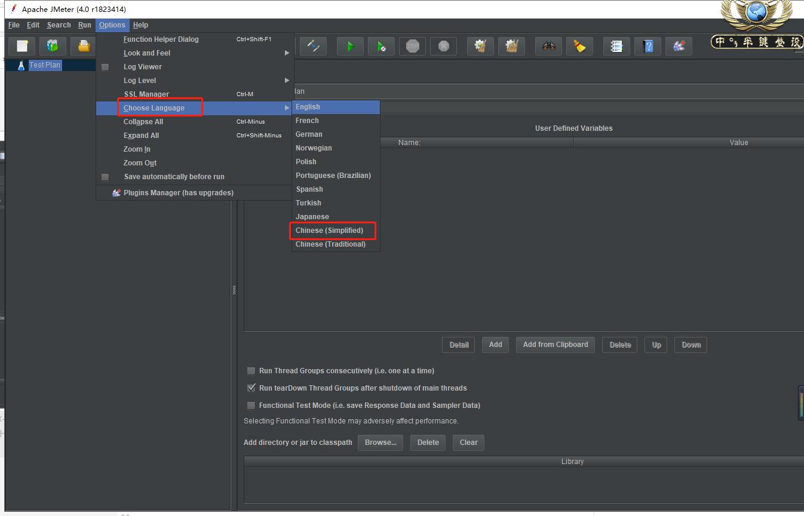Click Add from Clipboard button
The width and height of the screenshot is (804, 516).
[x=556, y=345]
